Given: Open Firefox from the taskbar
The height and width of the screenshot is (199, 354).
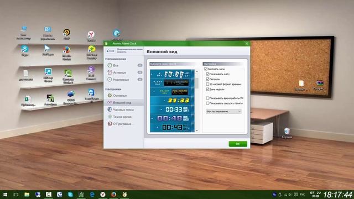Looking at the screenshot, I should coord(113,195).
